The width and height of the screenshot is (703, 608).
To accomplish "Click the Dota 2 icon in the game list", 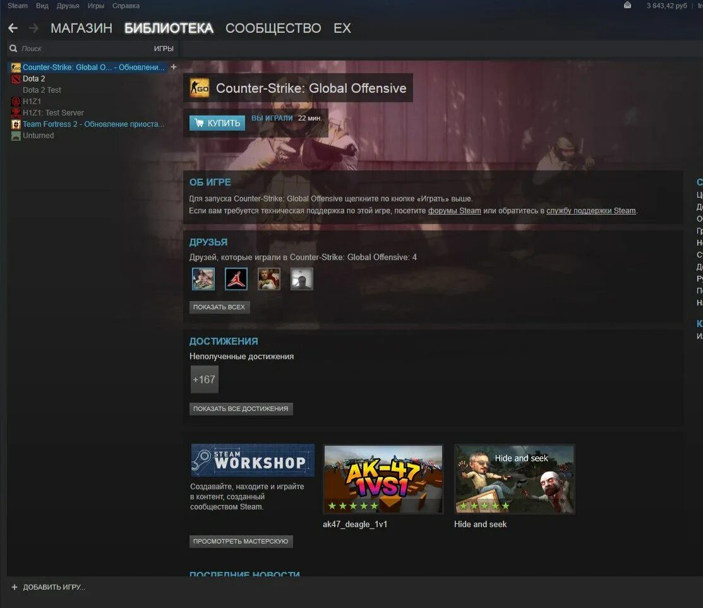I will click(16, 79).
